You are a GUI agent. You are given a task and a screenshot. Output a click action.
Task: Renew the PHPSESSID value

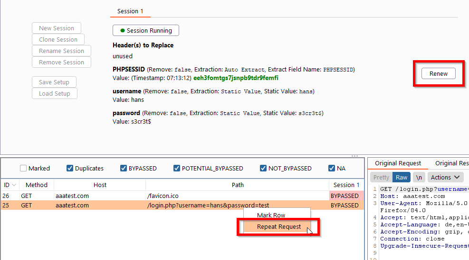click(x=439, y=74)
